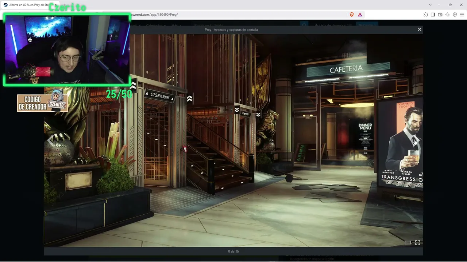Open the Leo AI assistant icon
467x262 pixels.
(x=448, y=15)
